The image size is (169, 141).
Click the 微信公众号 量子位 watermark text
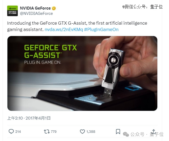[x=142, y=7]
